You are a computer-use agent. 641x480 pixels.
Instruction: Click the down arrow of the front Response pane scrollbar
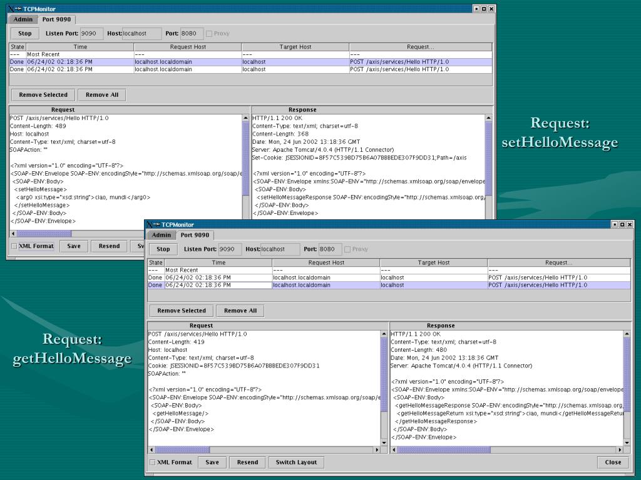[627, 442]
